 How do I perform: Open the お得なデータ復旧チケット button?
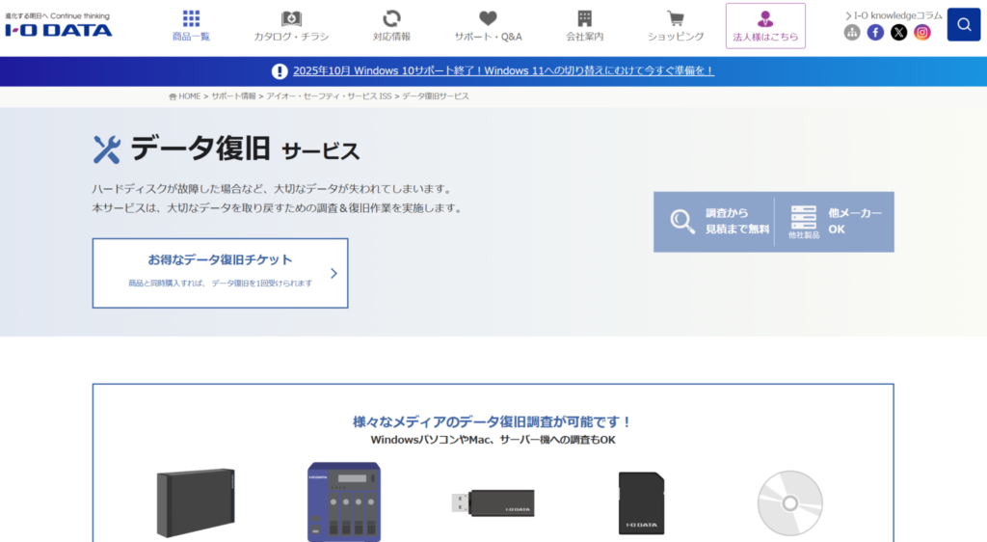pyautogui.click(x=220, y=273)
